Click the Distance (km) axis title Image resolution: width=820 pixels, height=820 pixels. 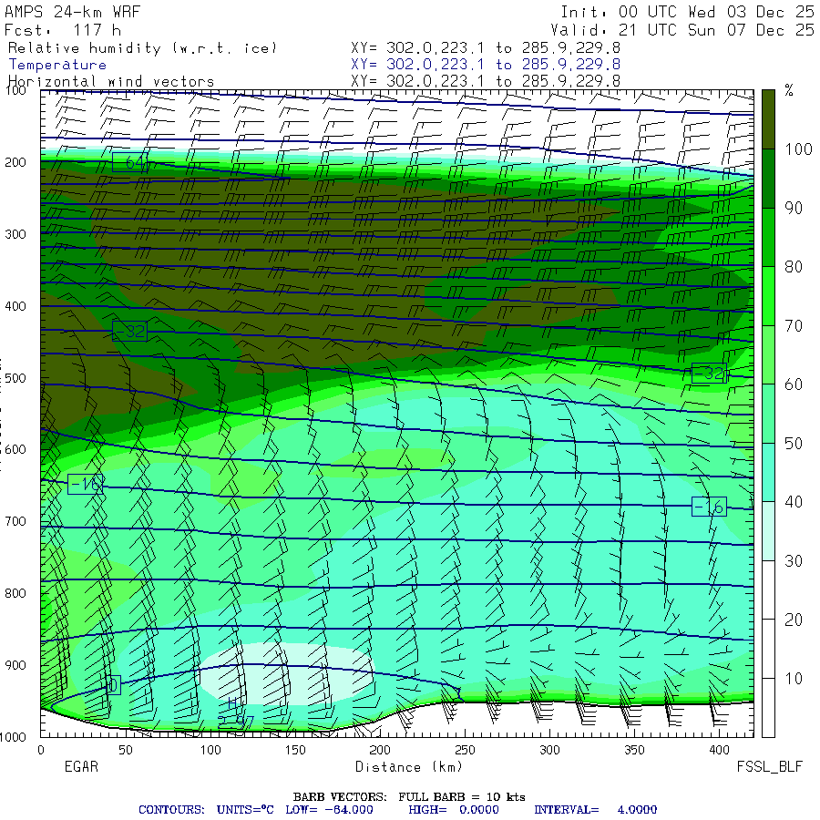point(395,767)
